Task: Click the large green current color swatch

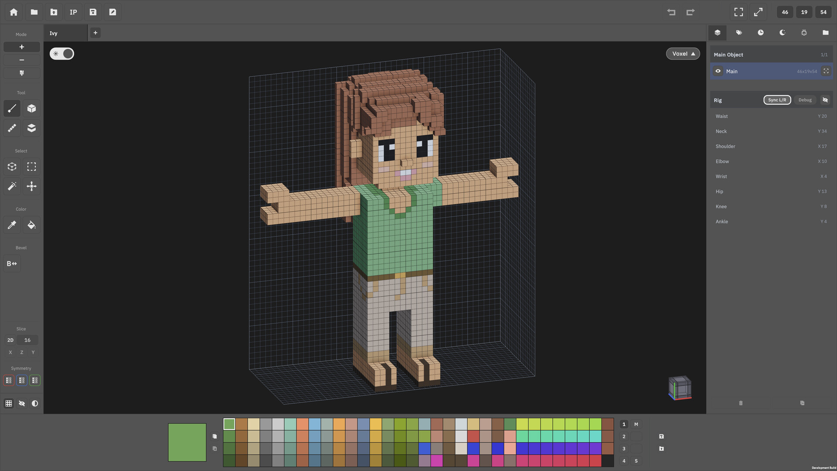Action: [x=187, y=442]
